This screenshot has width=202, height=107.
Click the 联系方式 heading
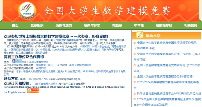coord(12,79)
